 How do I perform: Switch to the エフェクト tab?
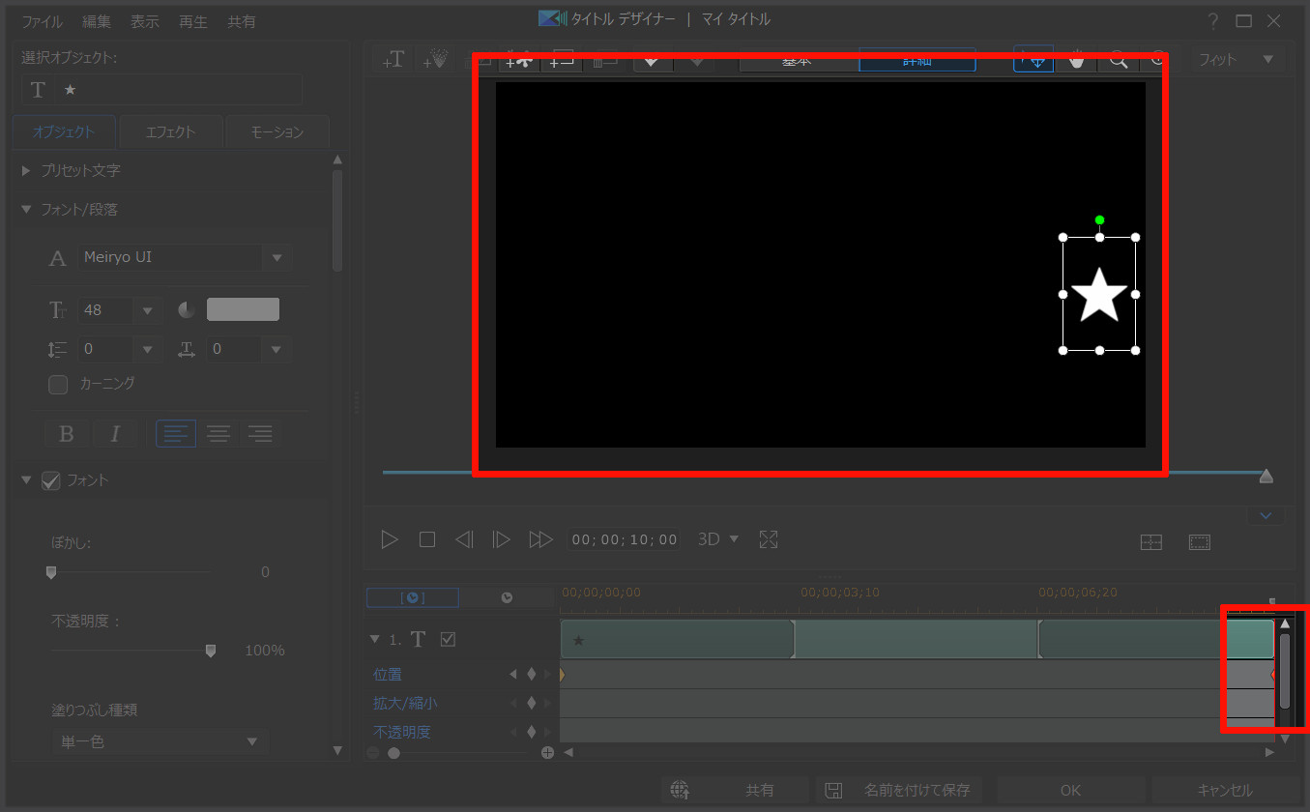coord(170,132)
